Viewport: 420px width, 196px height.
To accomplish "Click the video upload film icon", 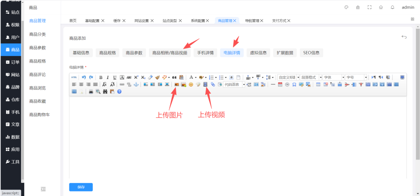I will point(205,84).
